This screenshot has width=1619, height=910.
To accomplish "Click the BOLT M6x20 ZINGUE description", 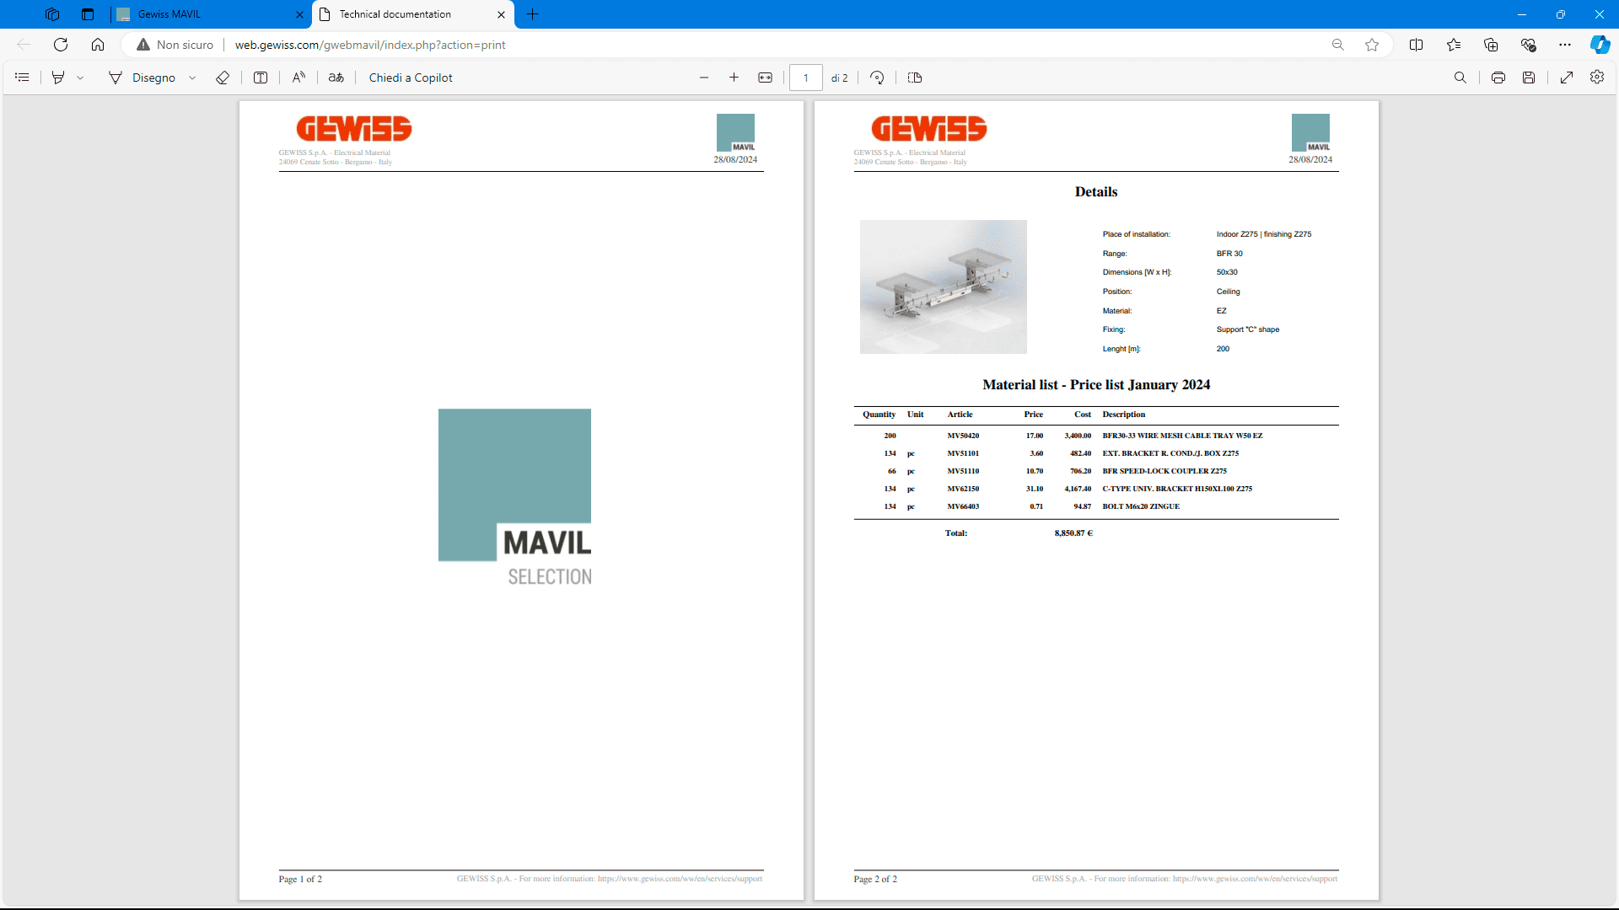I will 1141,506.
